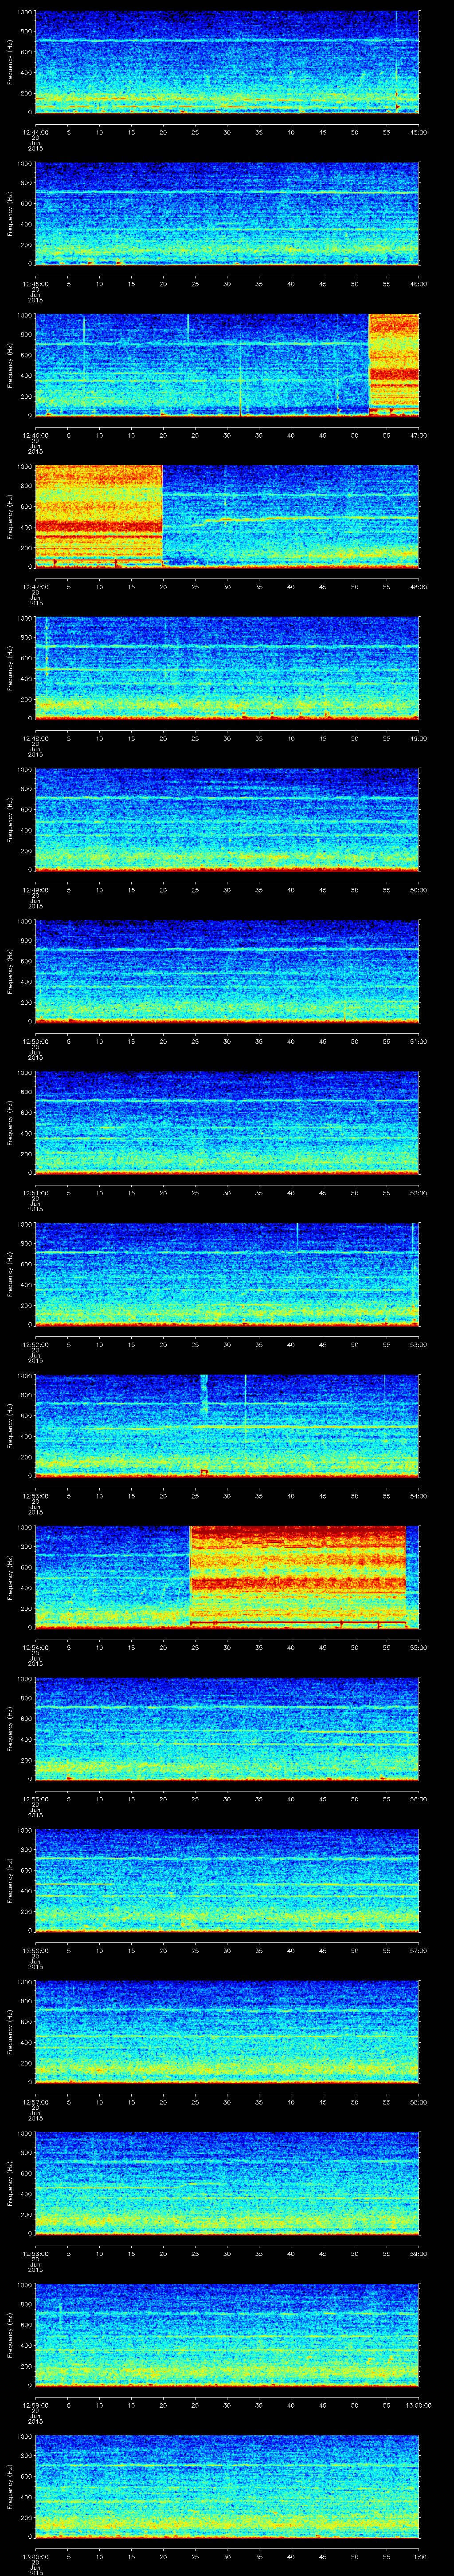Click the 20 second tick under 12:47:00 panel
The height and width of the screenshot is (2576, 454).
tap(163, 586)
